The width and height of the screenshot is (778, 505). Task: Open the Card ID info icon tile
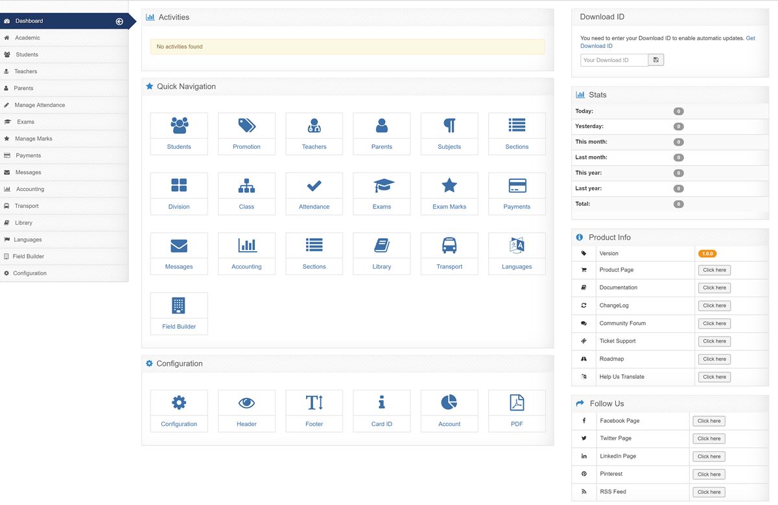click(x=382, y=403)
